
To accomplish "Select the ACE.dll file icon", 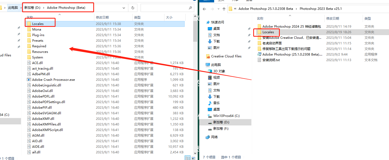I will (x=29, y=63).
